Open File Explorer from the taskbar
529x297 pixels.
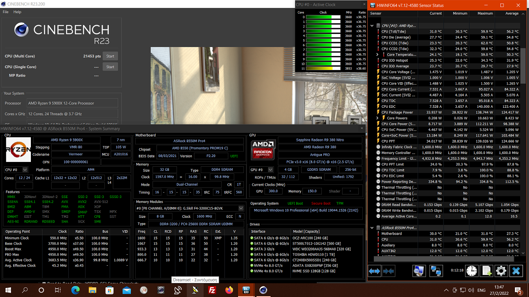coord(92,290)
